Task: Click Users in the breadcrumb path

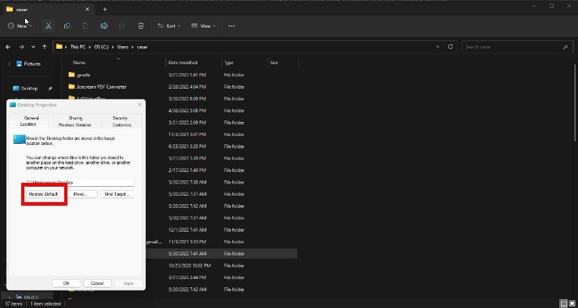Action: coord(123,47)
